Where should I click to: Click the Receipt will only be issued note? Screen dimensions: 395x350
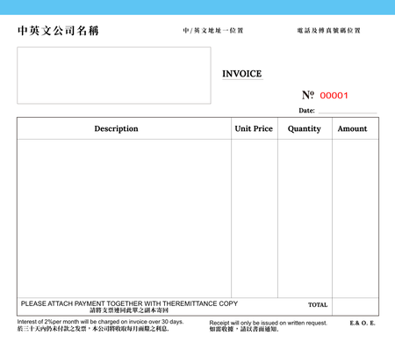click(x=269, y=323)
